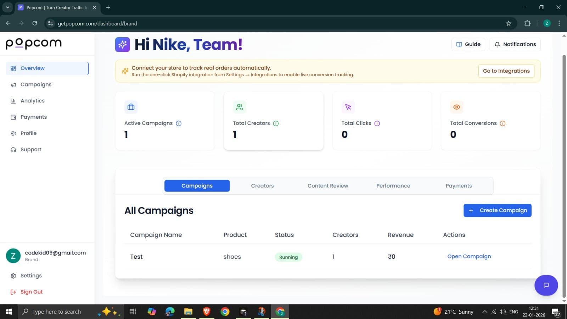Open Analytics in the sidebar
Screen dimensions: 567x319
[33, 101]
